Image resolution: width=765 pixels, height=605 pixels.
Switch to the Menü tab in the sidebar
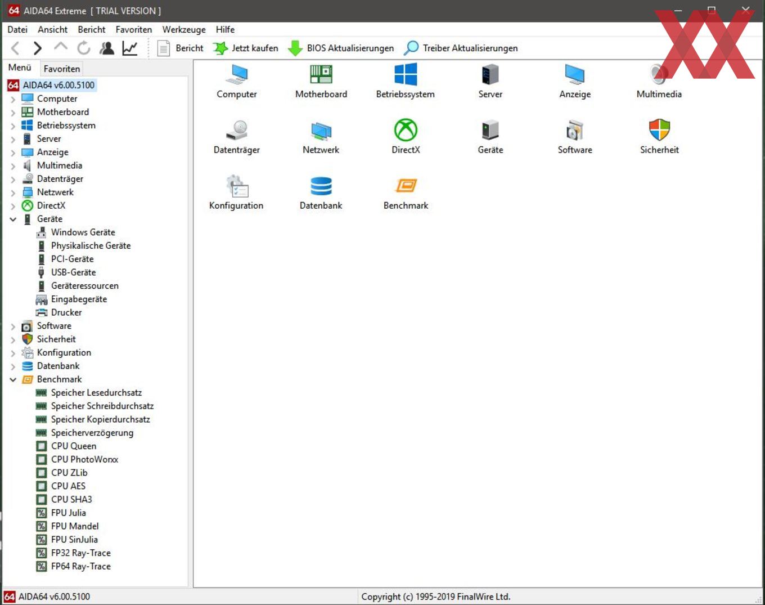pyautogui.click(x=20, y=68)
